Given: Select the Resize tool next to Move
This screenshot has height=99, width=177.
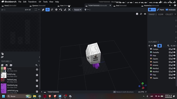Looking at the screenshot, I should coord(48,10).
